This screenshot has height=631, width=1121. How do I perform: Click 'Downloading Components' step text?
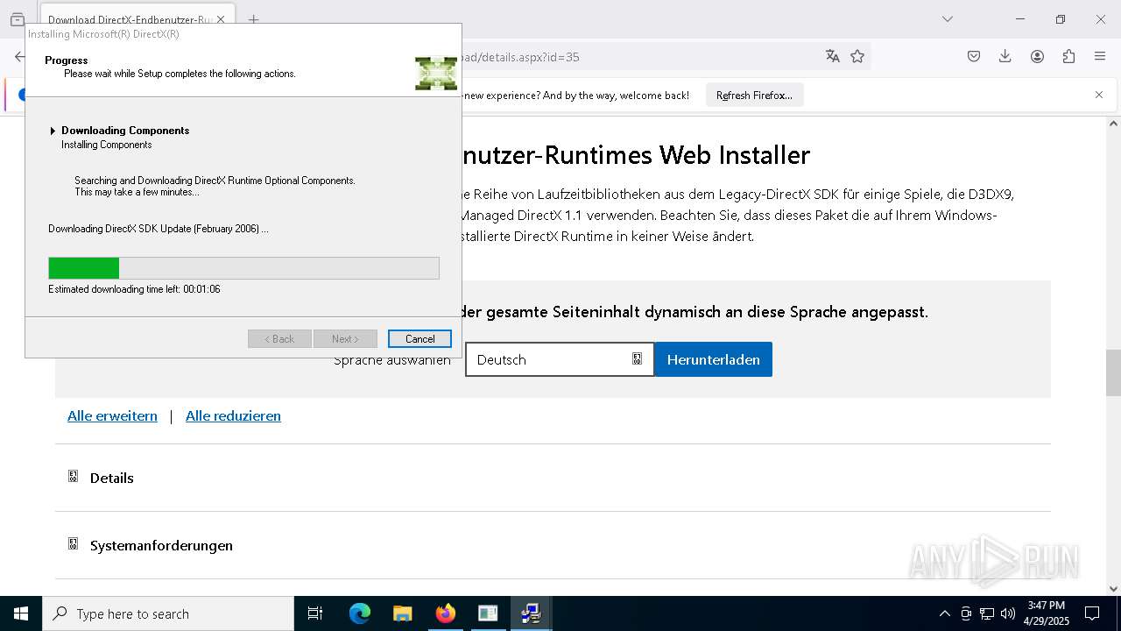pyautogui.click(x=125, y=131)
